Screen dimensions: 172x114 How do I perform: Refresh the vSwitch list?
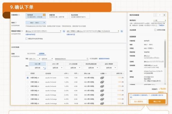pos(122,31)
